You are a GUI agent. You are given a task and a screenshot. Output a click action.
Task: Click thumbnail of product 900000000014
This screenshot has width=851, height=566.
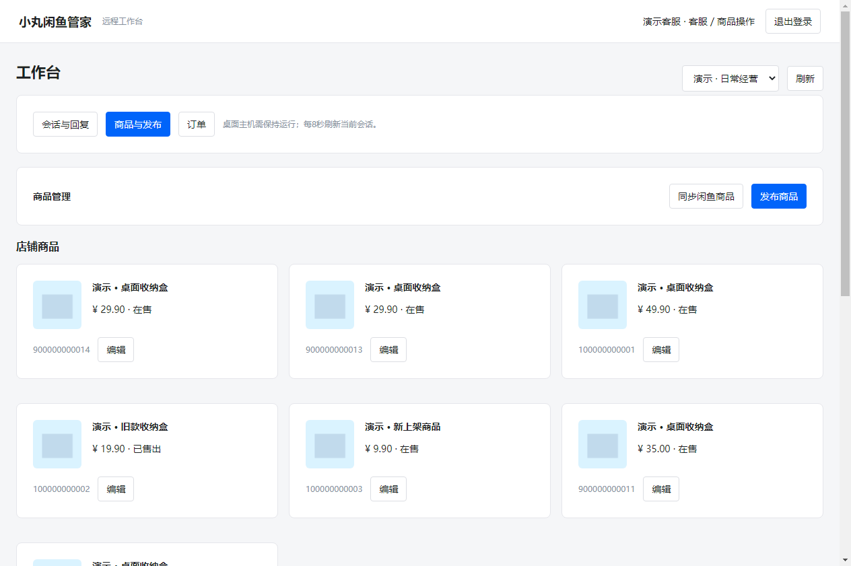point(57,305)
